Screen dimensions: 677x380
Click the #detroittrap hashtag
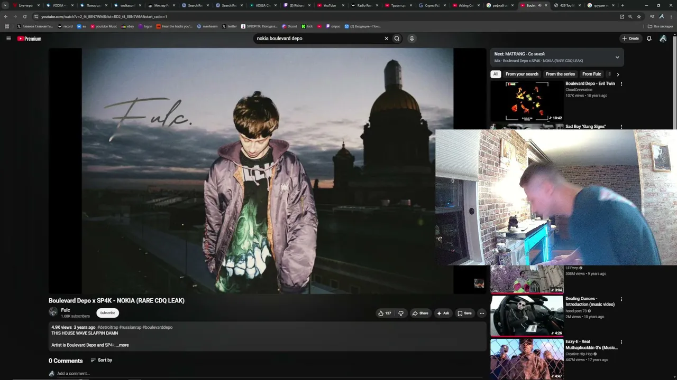point(107,327)
